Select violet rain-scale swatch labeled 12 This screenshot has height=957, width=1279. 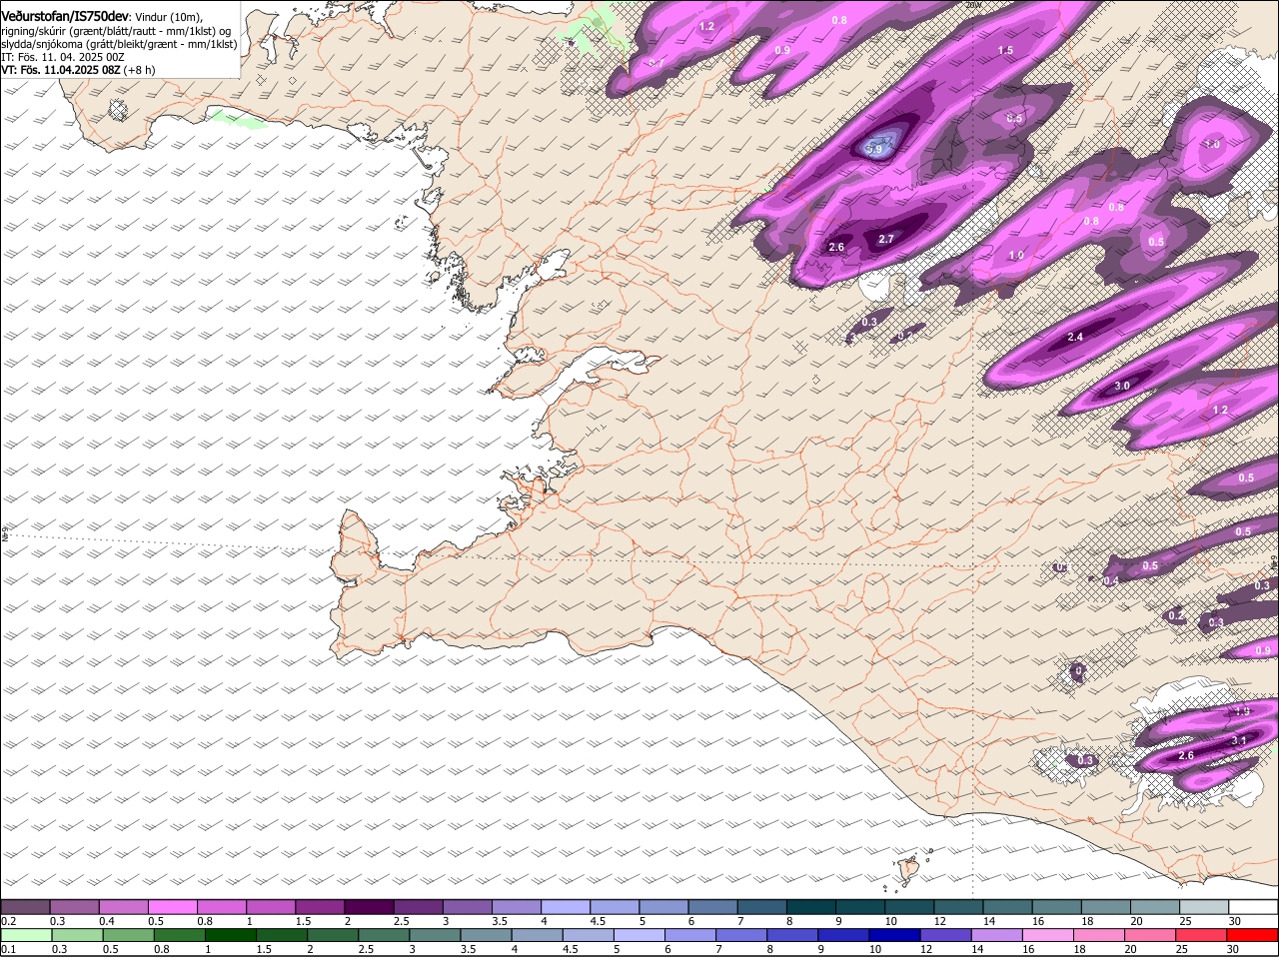click(x=946, y=935)
